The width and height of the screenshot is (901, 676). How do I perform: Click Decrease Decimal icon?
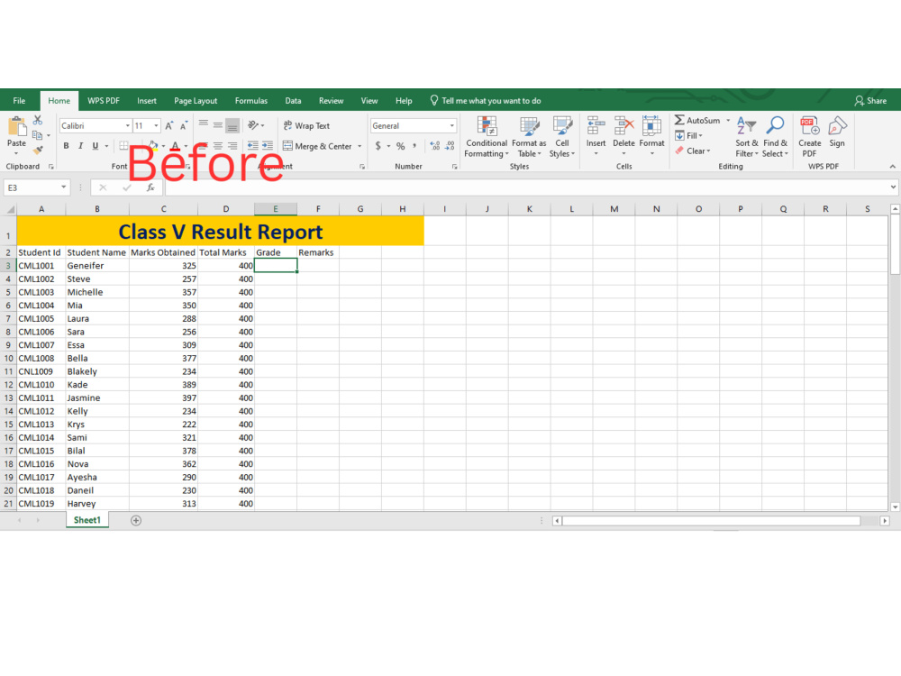(450, 146)
